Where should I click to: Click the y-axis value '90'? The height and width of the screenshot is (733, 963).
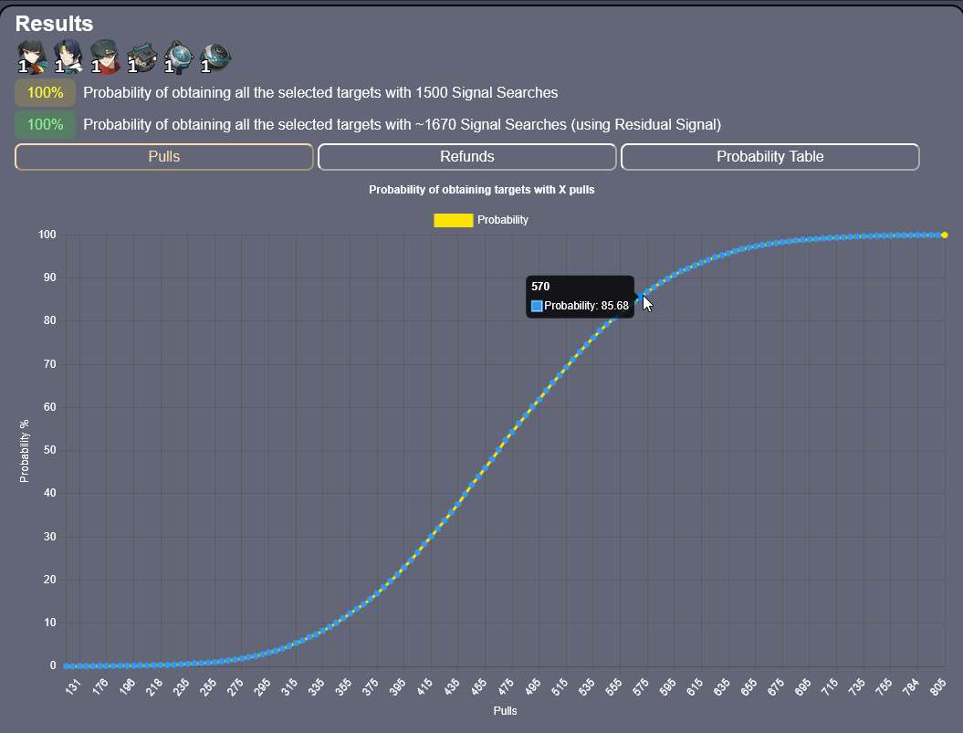click(x=47, y=277)
